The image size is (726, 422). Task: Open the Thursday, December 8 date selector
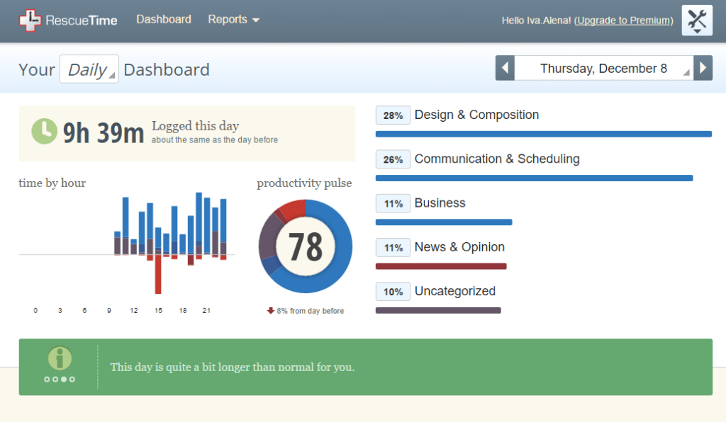coord(603,68)
